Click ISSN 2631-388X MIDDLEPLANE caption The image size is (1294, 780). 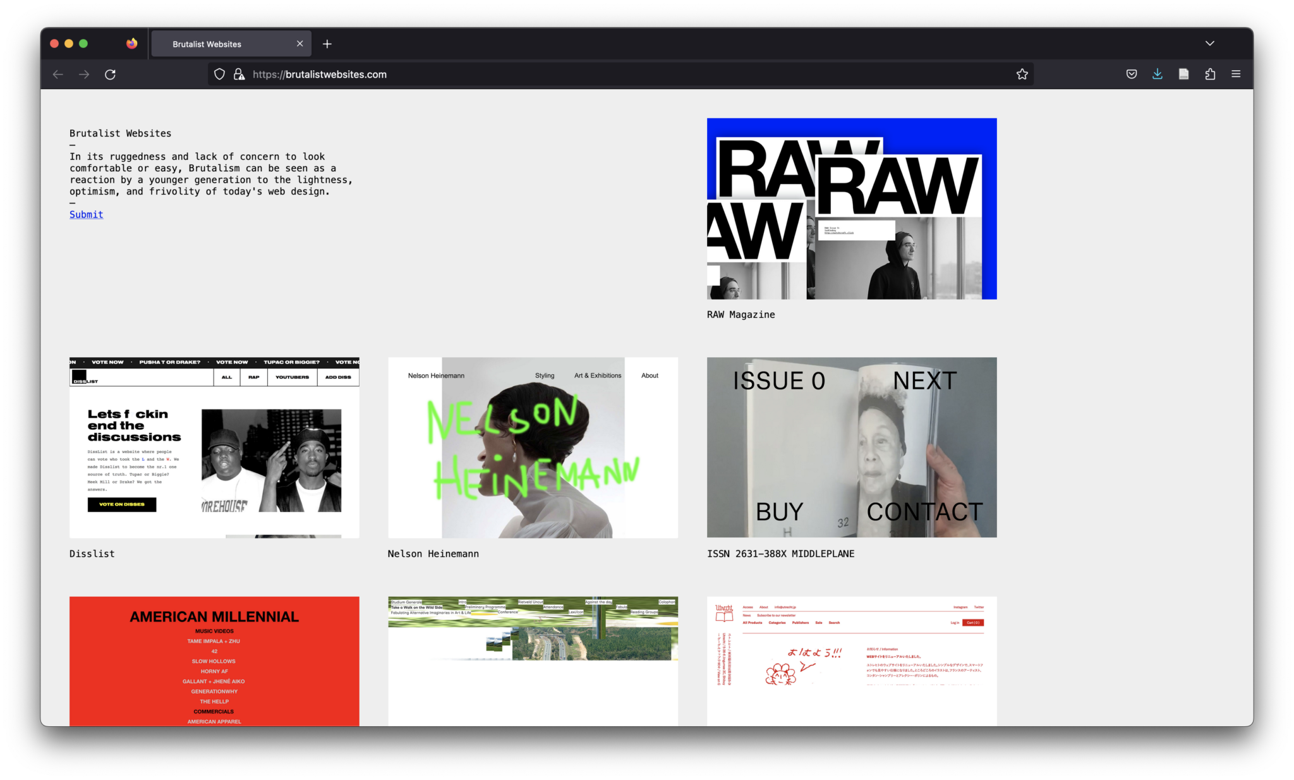tap(780, 554)
